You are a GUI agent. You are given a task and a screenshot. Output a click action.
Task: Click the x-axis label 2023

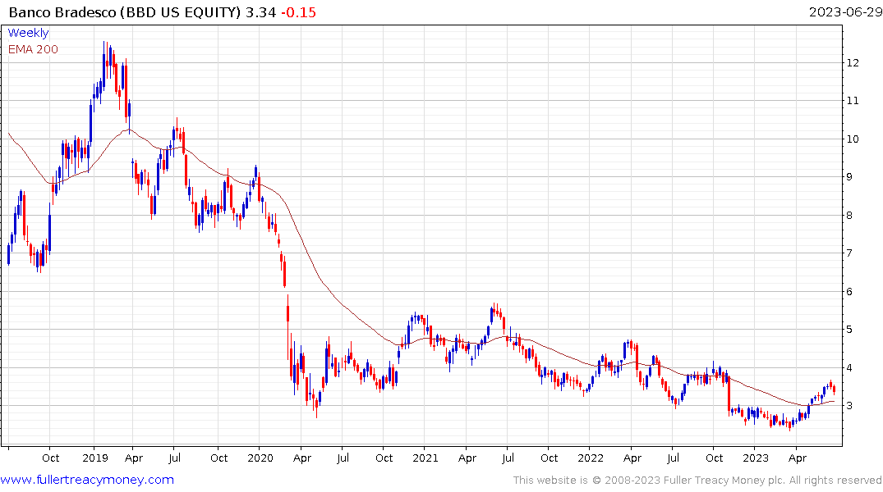click(755, 458)
